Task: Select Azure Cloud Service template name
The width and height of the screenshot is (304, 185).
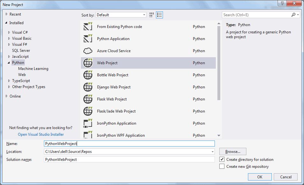Action: point(114,51)
